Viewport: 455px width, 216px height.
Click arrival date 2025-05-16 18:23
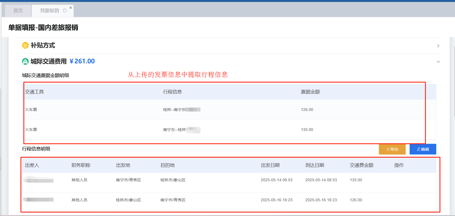tap(321, 200)
